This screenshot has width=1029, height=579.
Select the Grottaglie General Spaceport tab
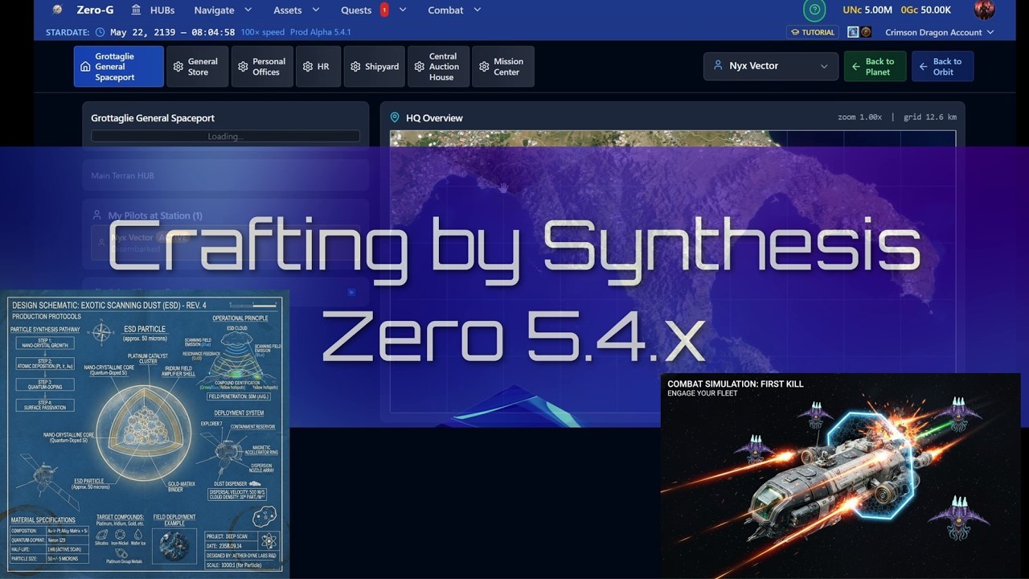tap(118, 67)
